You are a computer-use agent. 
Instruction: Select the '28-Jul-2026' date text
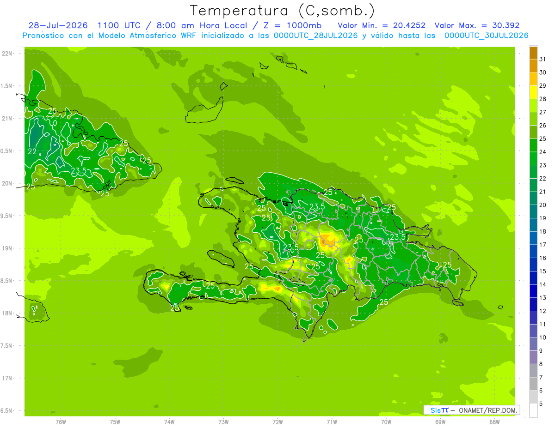[x=58, y=25]
